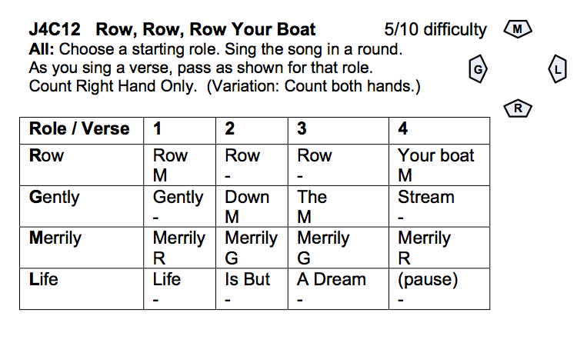Viewport: 577px width, 346px height.
Task: Click the Down cell in Gently row
Action: (252, 206)
